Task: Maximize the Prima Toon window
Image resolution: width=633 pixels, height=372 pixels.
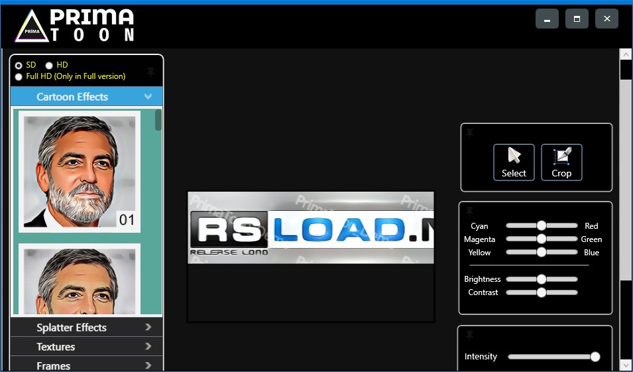Action: tap(577, 19)
